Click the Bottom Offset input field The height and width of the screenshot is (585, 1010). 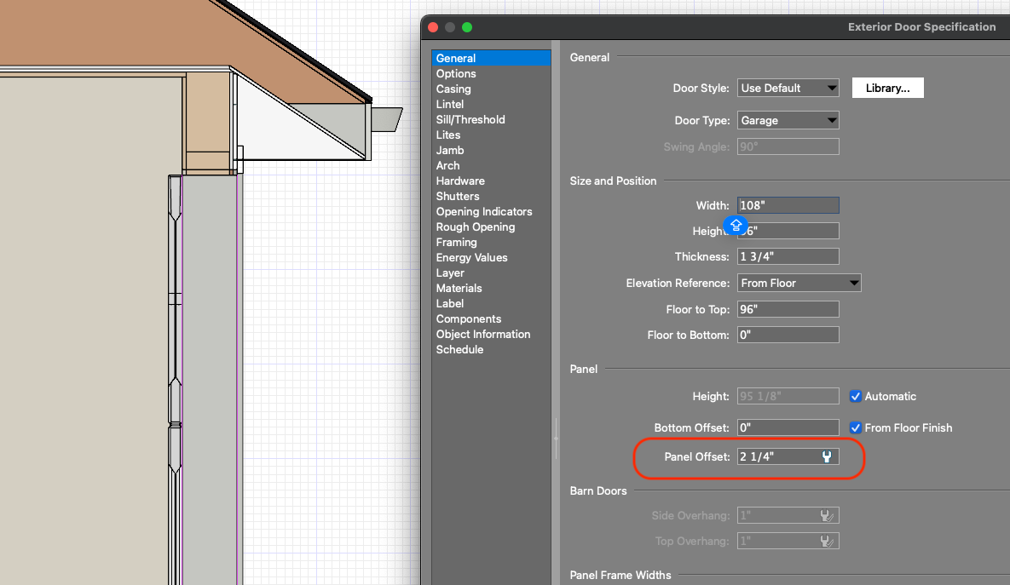(788, 427)
